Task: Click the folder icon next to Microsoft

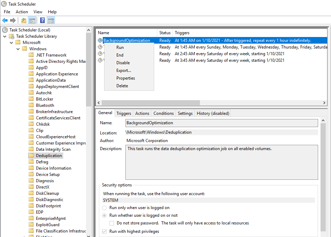Action: [x=18, y=42]
